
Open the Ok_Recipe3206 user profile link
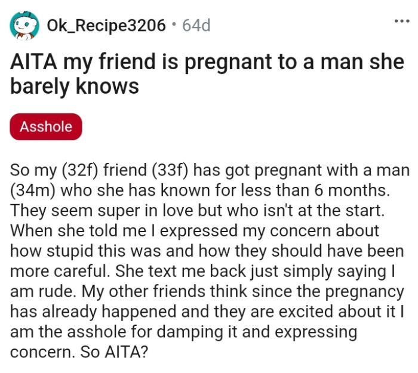[106, 26]
